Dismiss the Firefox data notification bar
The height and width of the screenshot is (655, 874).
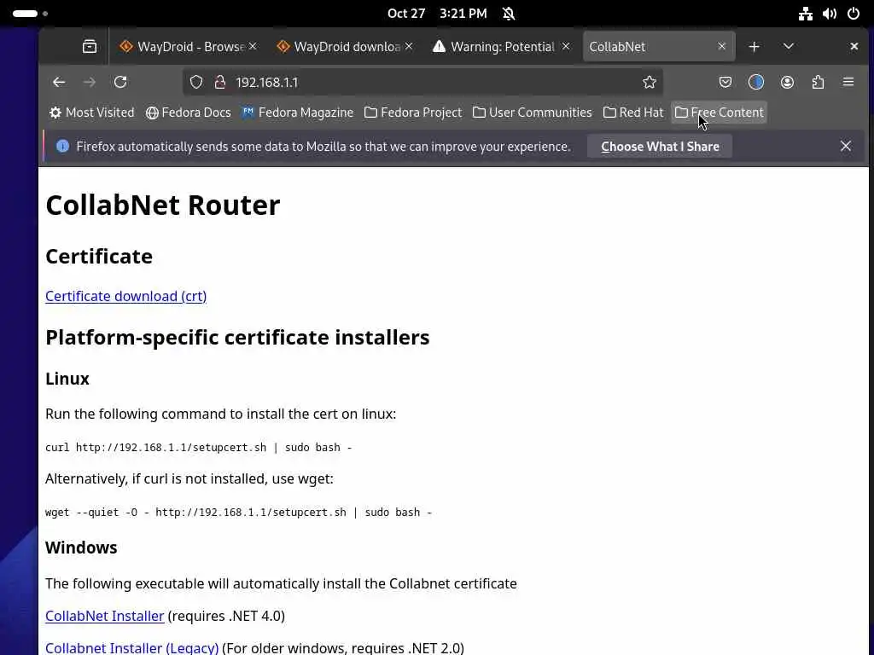[846, 146]
